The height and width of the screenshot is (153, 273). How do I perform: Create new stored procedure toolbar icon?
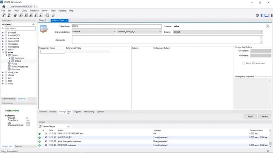tap(36, 15)
